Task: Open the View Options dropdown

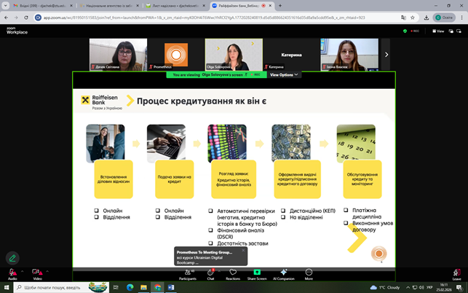Action: pos(284,74)
